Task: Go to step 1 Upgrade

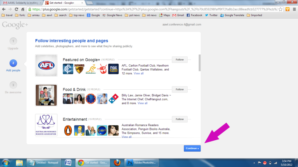Action: [13, 44]
